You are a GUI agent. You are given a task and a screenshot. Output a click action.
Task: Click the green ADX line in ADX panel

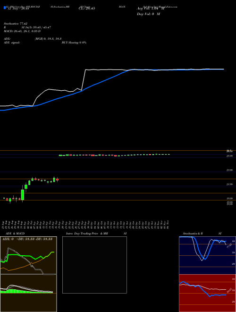click(x=28, y=256)
